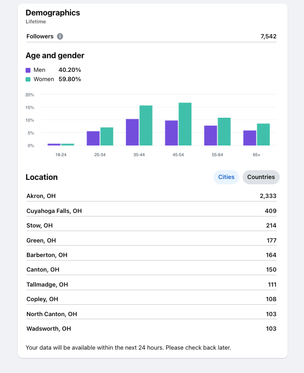The image size is (304, 373).
Task: Click the info icon beside Followers
Action: click(60, 36)
